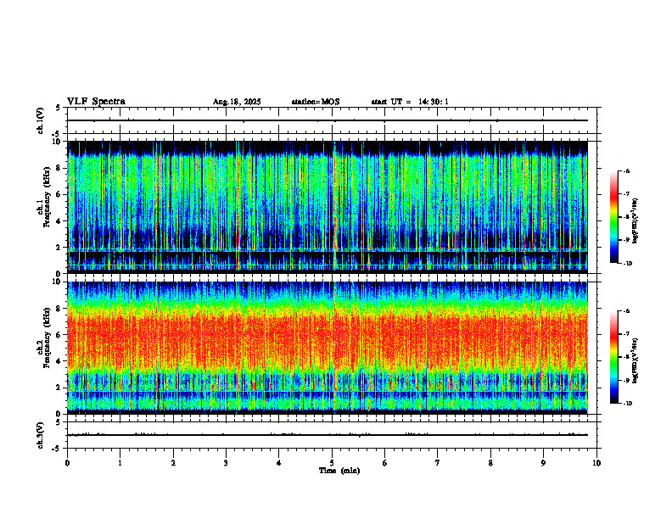672x519 pixels.
Task: Click the ch.1 colorbar "log(PSD)" label
Action: (x=636, y=221)
